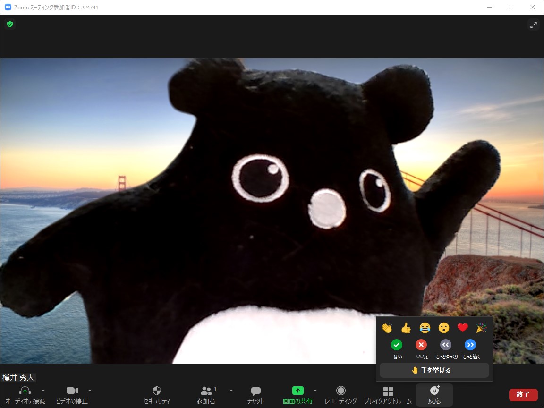Send the party popper celebration reaction
Viewport: 544px width, 408px height.
[481, 327]
